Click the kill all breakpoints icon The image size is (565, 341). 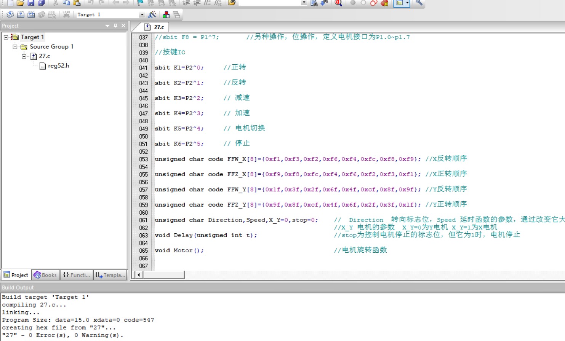pyautogui.click(x=385, y=3)
